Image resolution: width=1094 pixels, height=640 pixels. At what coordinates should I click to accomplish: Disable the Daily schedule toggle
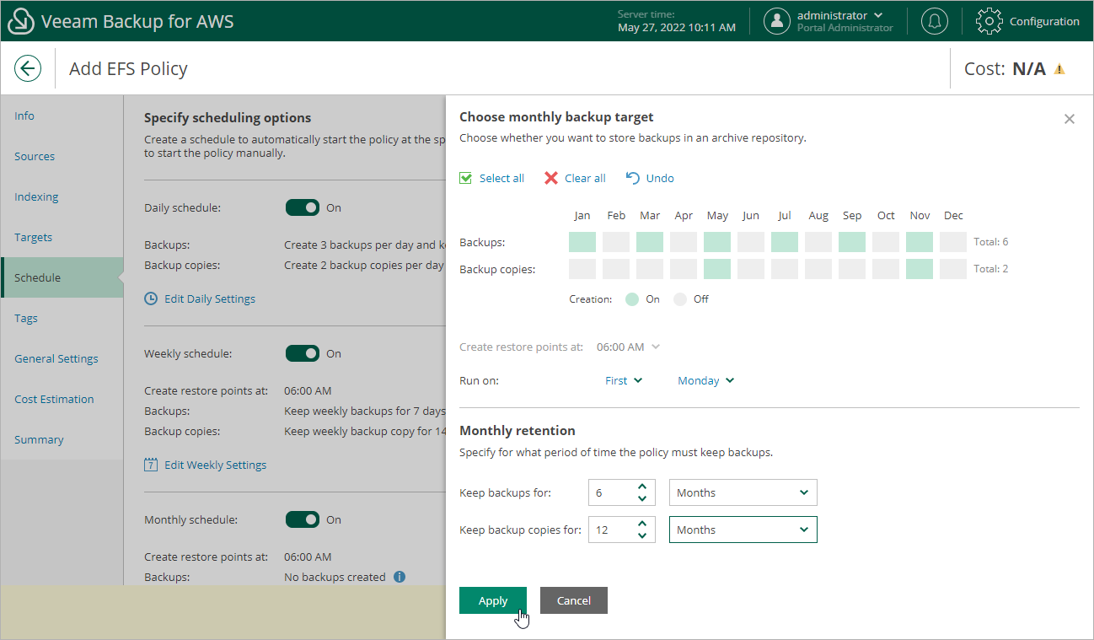303,207
